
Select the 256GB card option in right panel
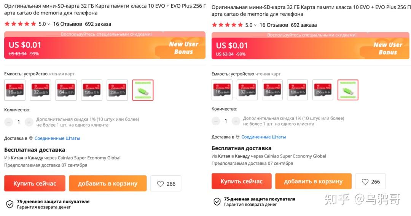pos(323,90)
